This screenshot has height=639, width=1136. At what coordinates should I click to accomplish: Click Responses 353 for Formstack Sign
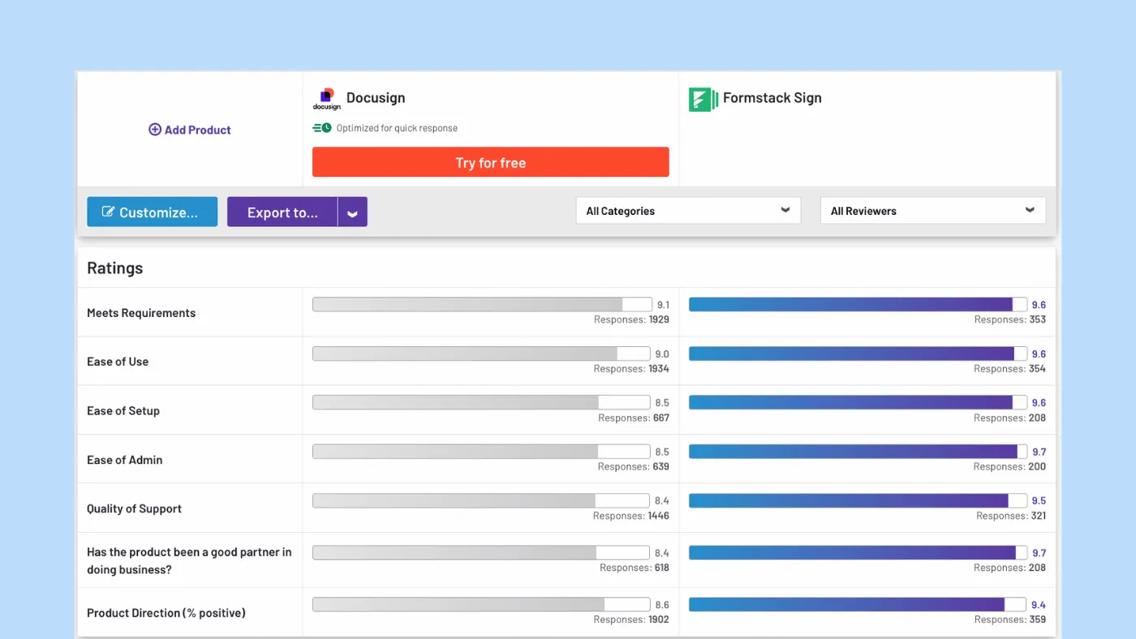1009,319
